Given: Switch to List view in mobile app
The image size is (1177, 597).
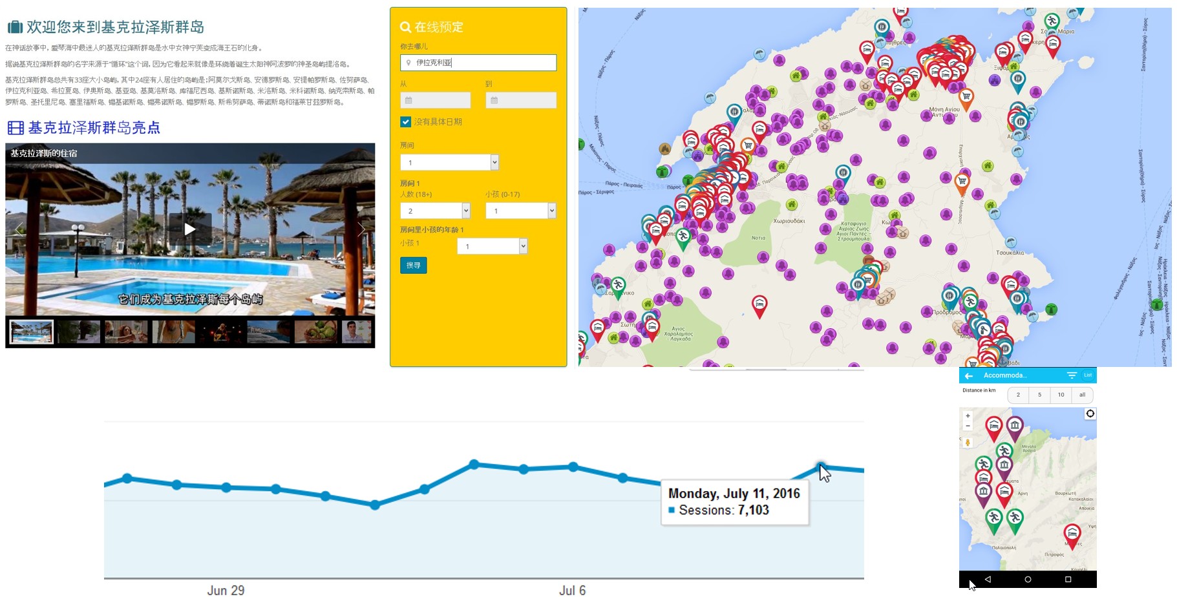Looking at the screenshot, I should click(x=1088, y=375).
